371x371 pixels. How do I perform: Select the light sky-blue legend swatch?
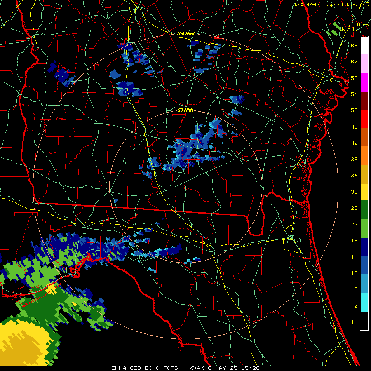coord(364,284)
